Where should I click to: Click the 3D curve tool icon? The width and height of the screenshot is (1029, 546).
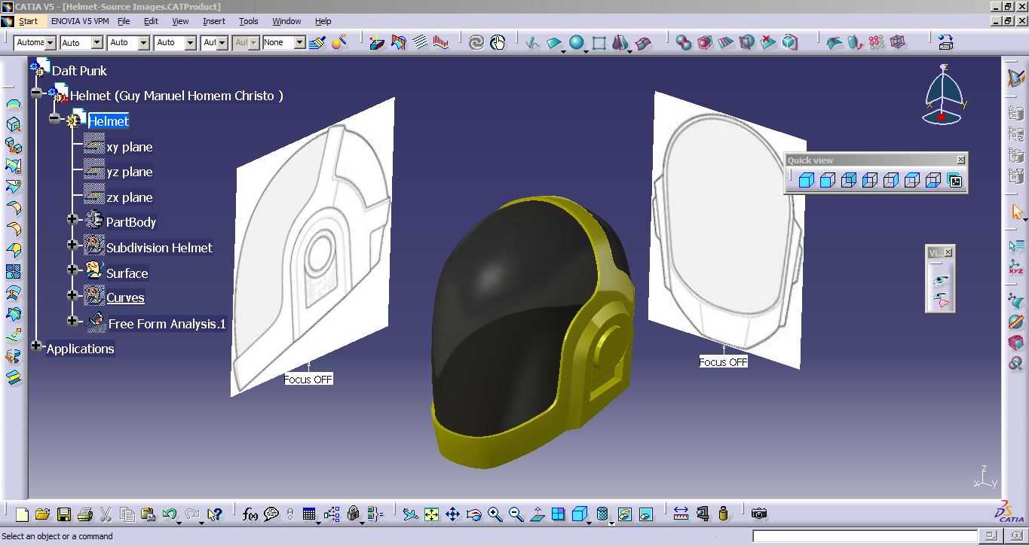point(533,43)
